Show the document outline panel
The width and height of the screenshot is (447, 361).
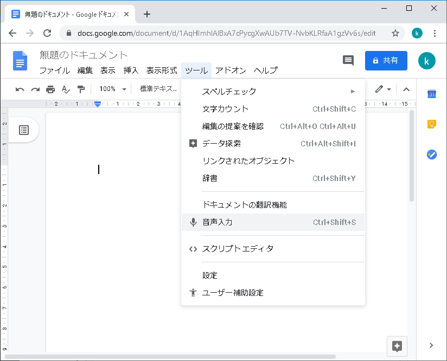tap(24, 130)
